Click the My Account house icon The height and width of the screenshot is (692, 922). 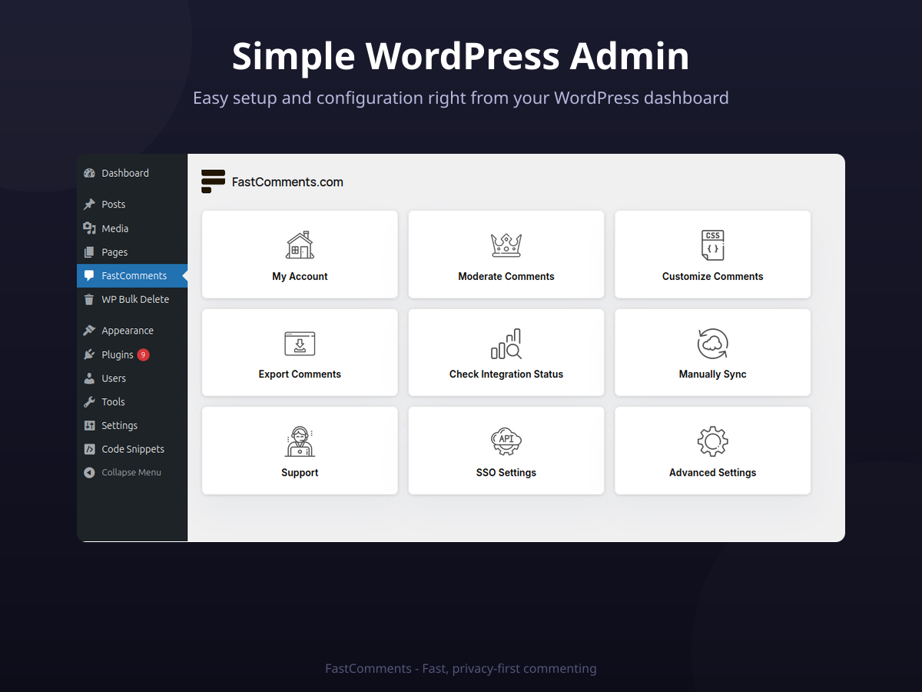pyautogui.click(x=300, y=245)
